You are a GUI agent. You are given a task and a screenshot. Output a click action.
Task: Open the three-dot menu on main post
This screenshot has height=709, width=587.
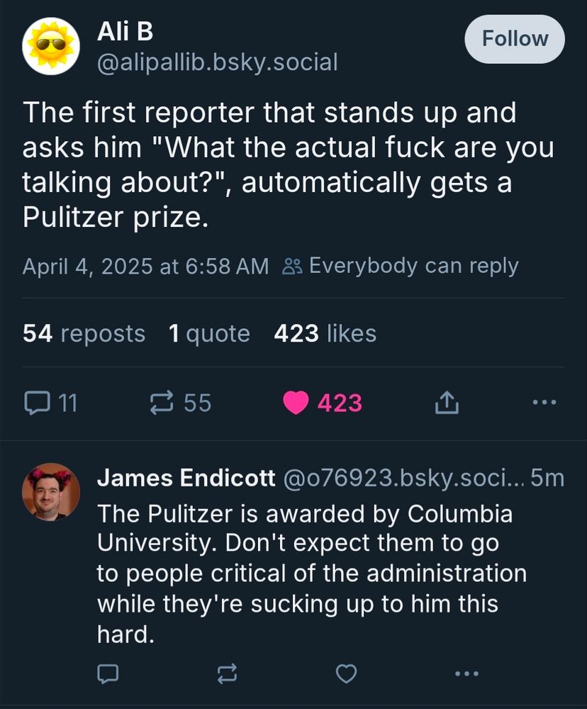[x=544, y=403]
